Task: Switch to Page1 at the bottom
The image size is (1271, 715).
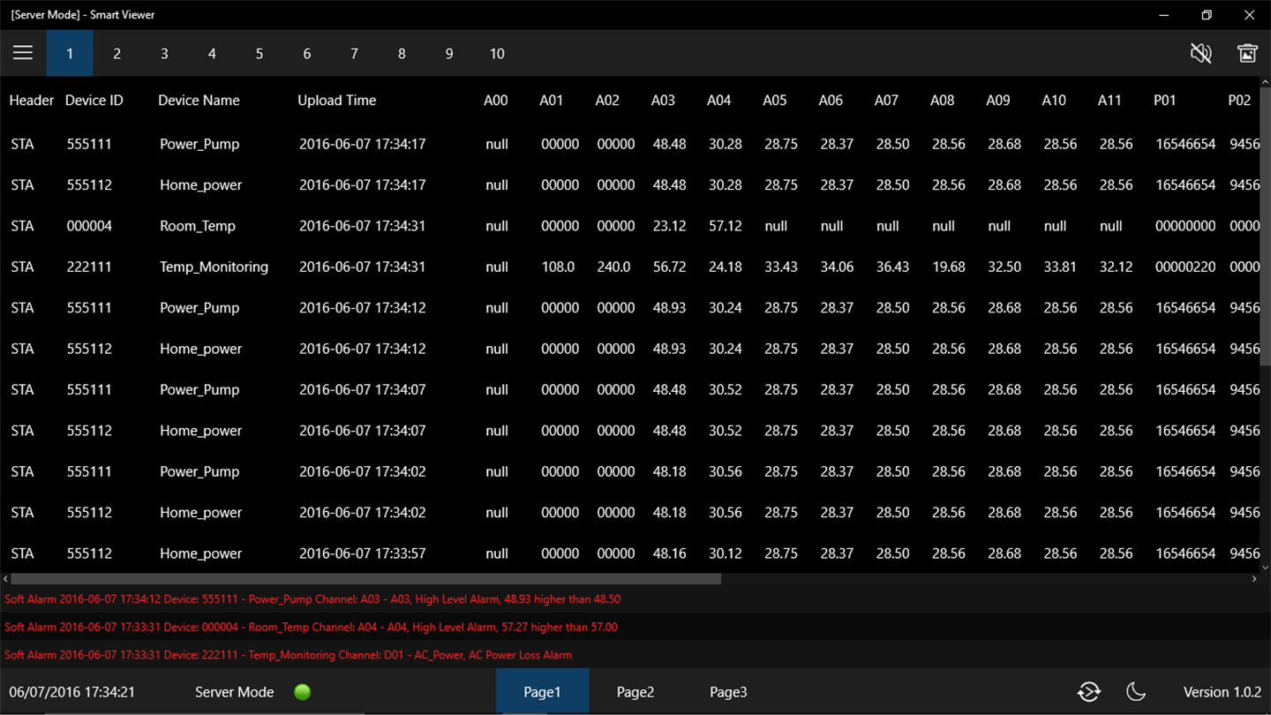Action: tap(542, 691)
